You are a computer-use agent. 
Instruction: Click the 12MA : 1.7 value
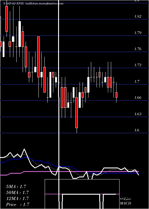(17, 199)
